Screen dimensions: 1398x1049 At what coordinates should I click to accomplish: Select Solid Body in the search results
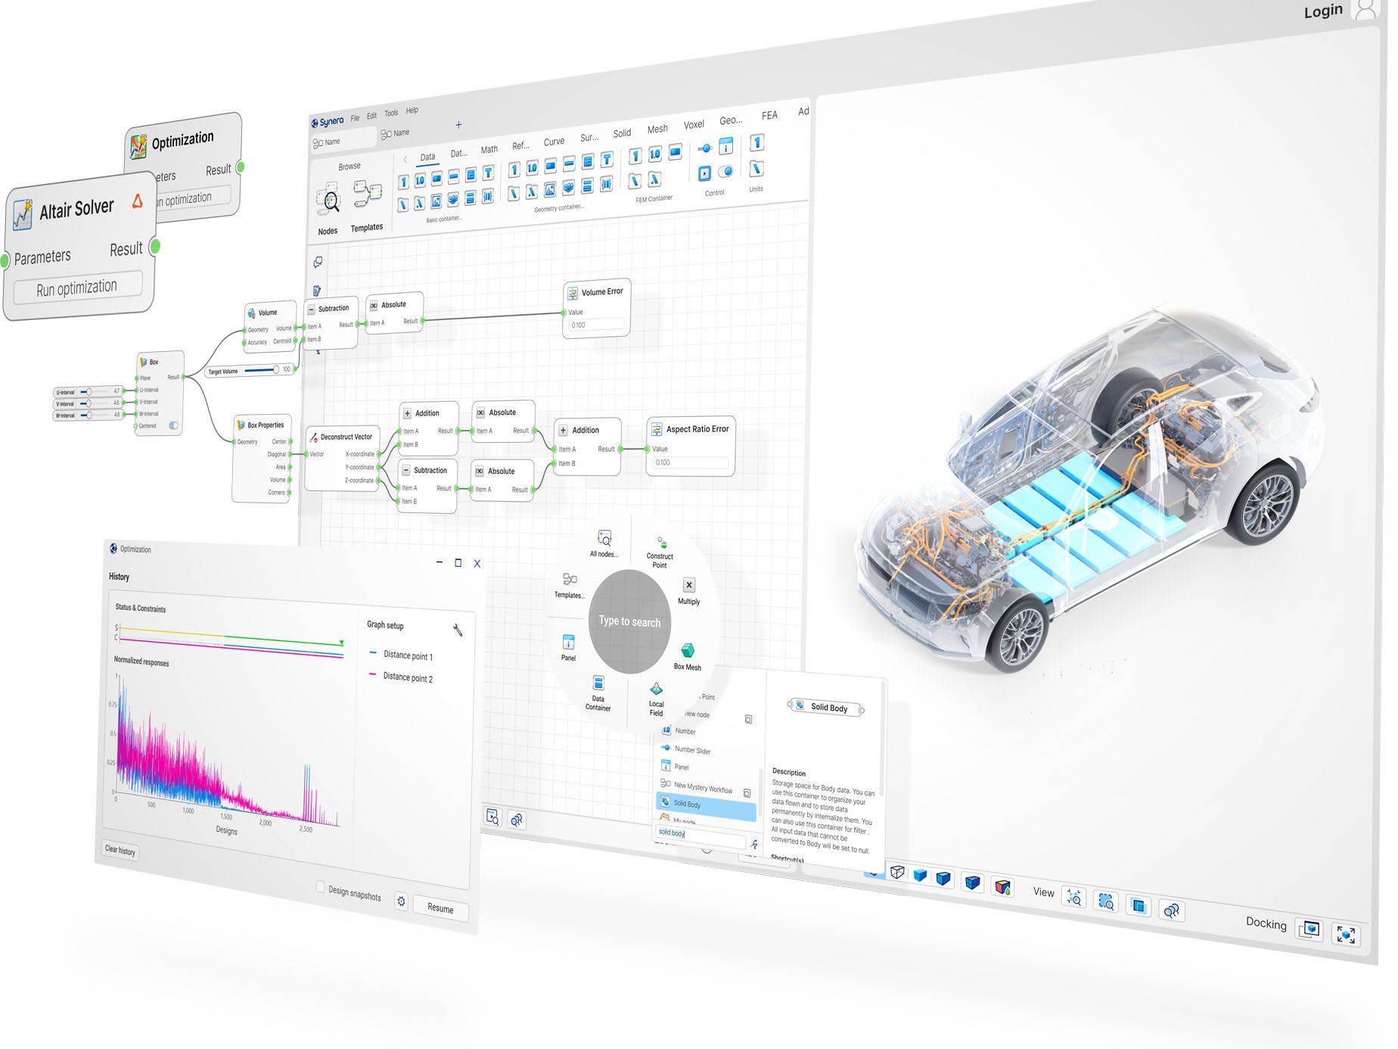(706, 806)
